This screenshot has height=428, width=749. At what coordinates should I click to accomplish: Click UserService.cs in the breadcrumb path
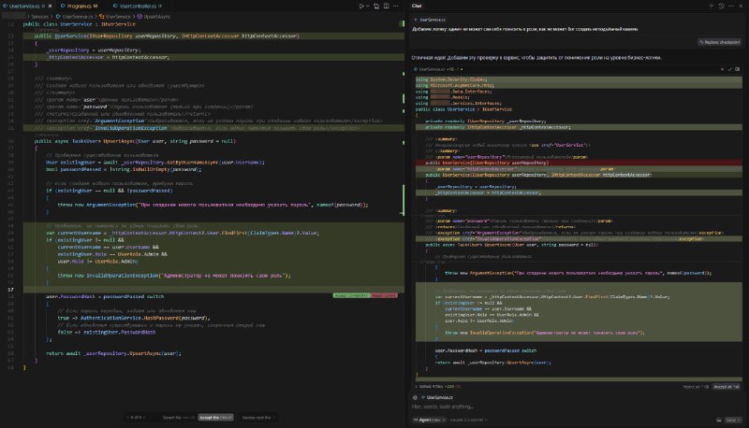tap(75, 17)
